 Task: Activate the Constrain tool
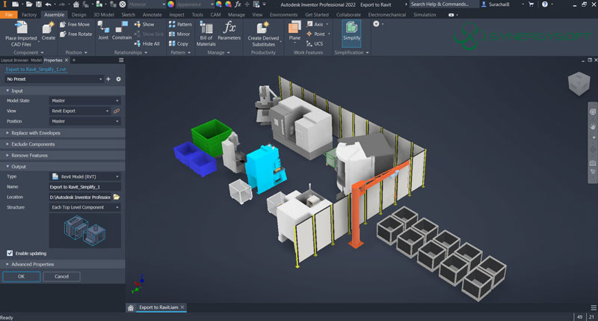coord(122,31)
